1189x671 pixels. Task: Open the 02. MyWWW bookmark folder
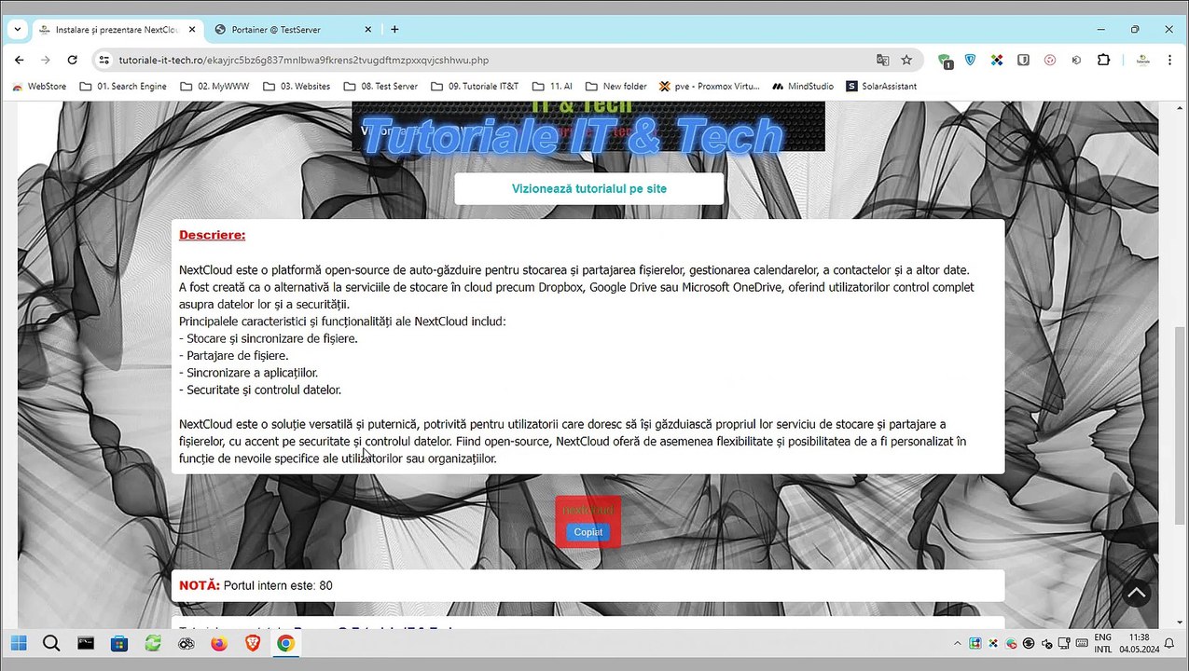pos(216,86)
